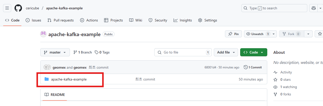Pin this repository

point(233,34)
